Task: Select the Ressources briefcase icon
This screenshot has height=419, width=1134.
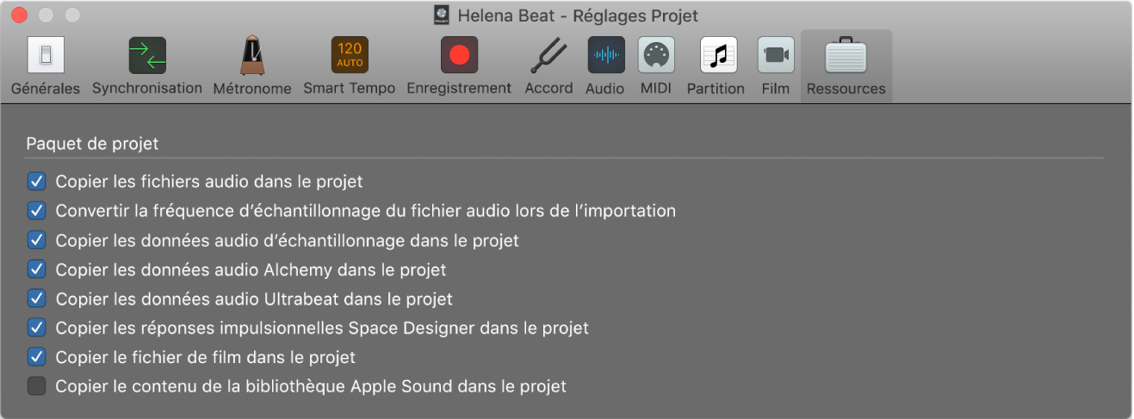Action: tap(846, 58)
